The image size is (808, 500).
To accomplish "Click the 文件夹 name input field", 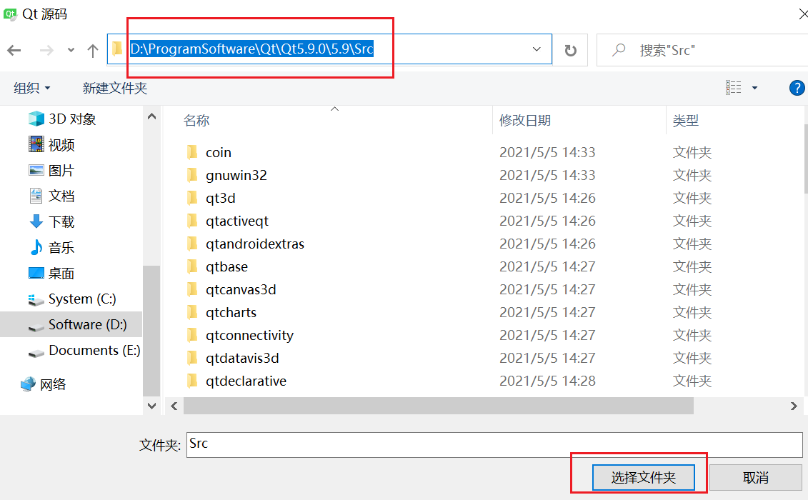I will pyautogui.click(x=494, y=444).
